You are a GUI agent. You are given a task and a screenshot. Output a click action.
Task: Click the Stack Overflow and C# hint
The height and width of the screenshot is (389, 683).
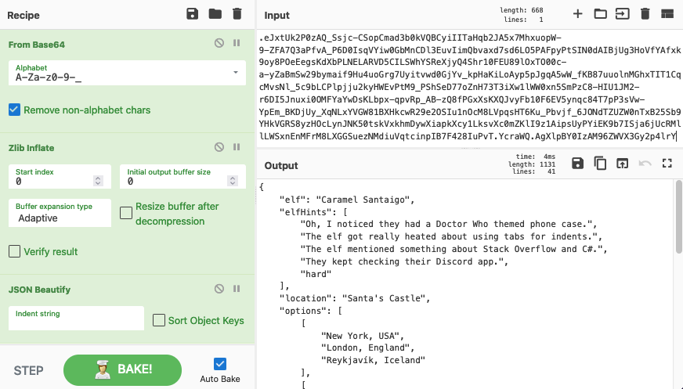pyautogui.click(x=454, y=249)
